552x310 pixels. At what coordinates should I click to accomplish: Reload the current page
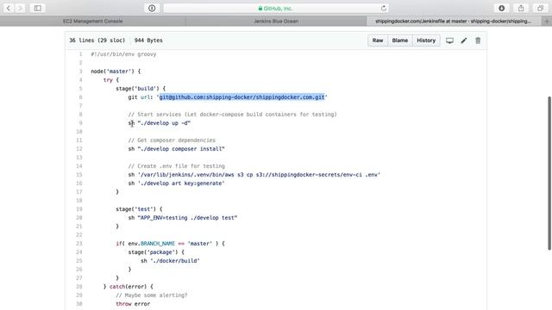pyautogui.click(x=383, y=8)
